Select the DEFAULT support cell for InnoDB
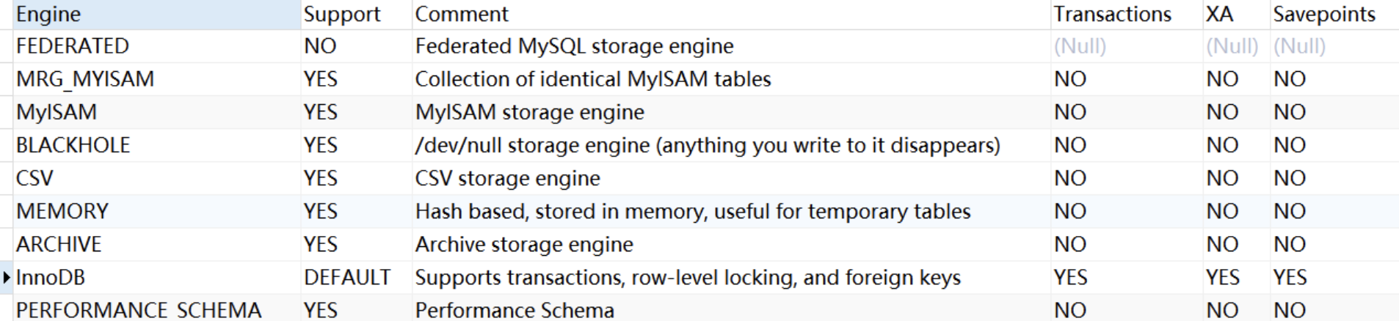The image size is (1399, 321). (x=357, y=277)
